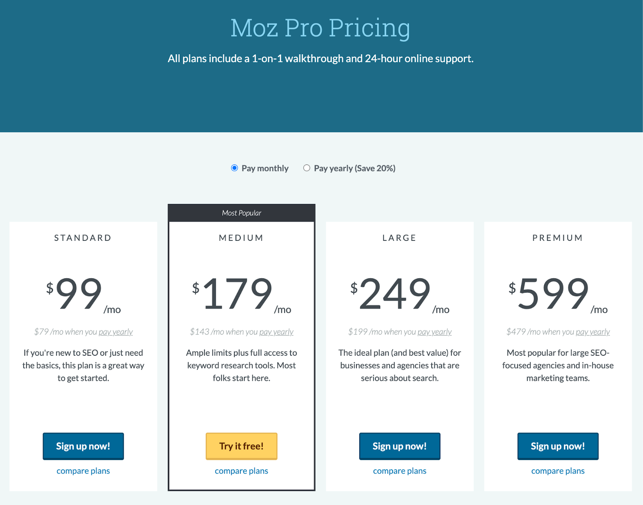The width and height of the screenshot is (643, 505).
Task: Open compare plans under Premium
Action: pos(558,470)
